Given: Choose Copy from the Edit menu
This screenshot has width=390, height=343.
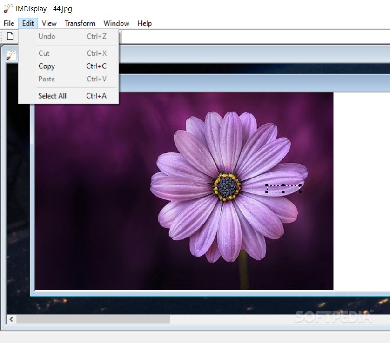Looking at the screenshot, I should (68, 66).
